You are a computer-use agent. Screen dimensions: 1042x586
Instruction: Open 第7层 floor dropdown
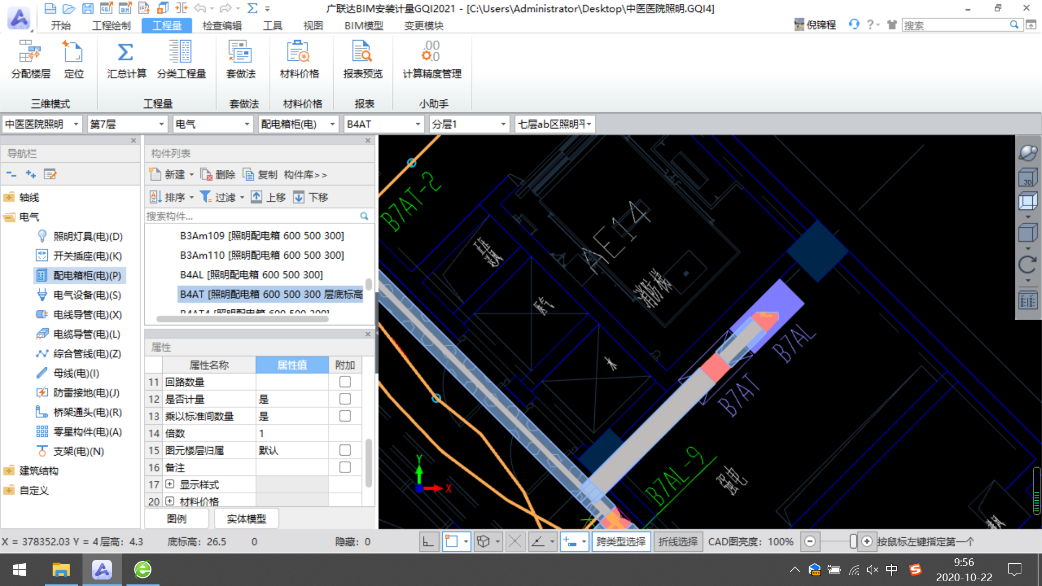pos(161,124)
